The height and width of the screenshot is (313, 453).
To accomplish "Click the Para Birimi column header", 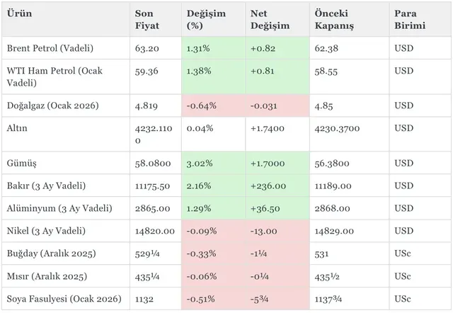I will click(x=411, y=20).
